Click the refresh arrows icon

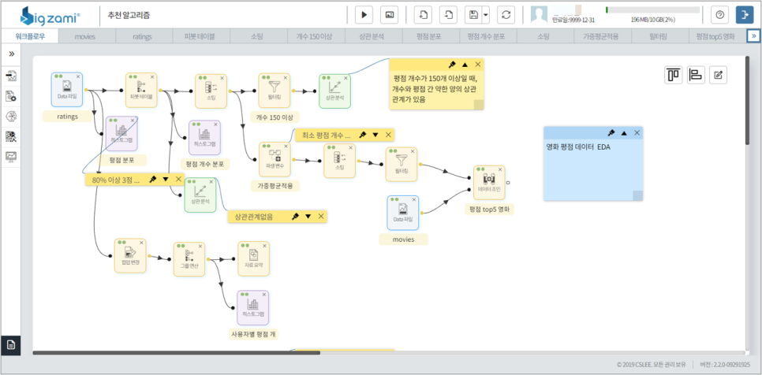pyautogui.click(x=506, y=15)
